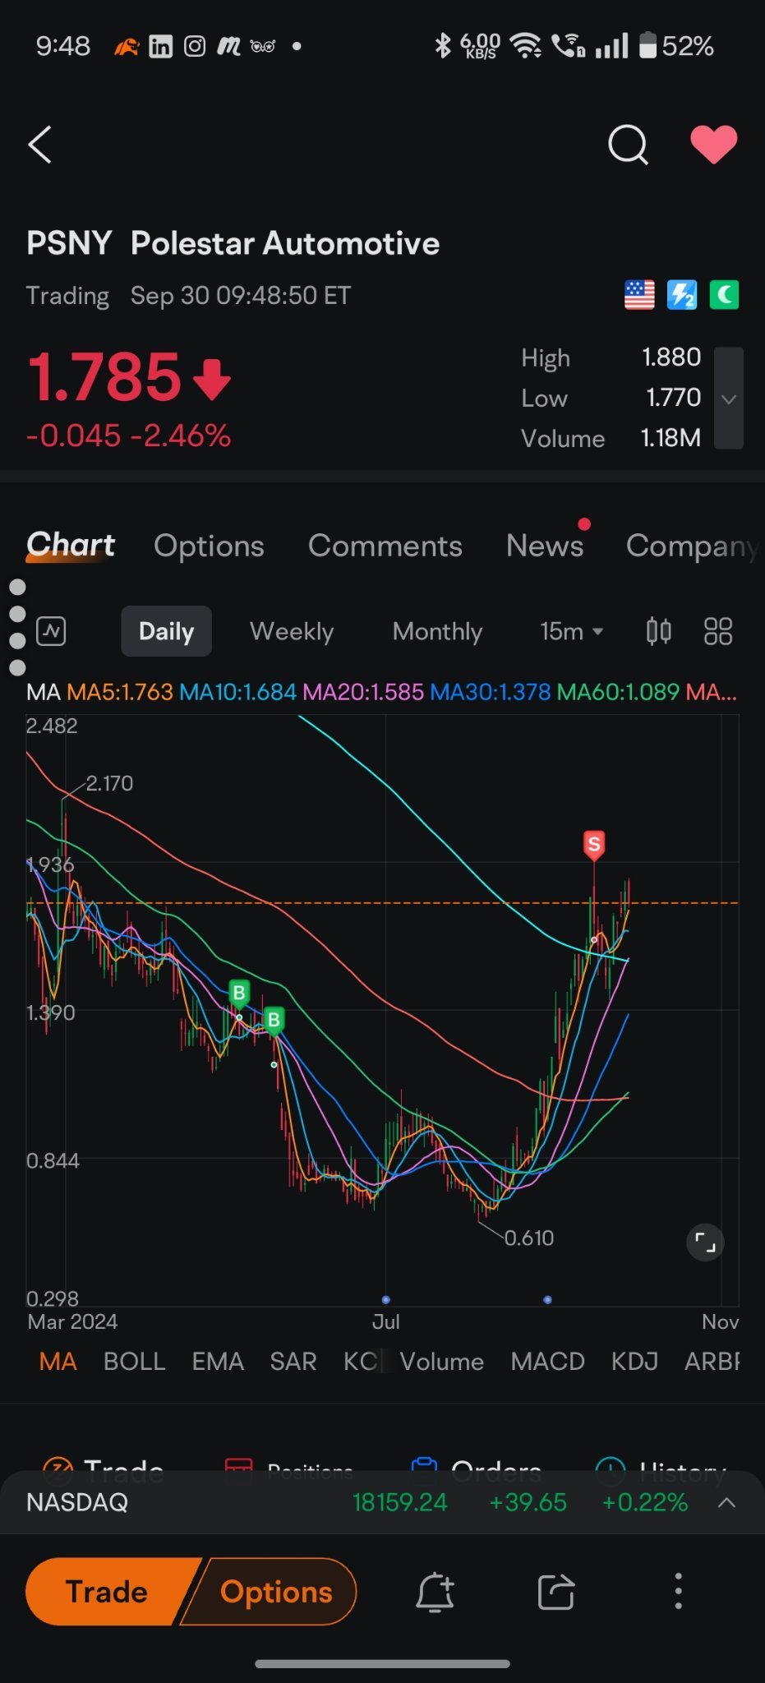Image resolution: width=765 pixels, height=1683 pixels.
Task: Expand the NASDAQ index bar chevron
Action: pyautogui.click(x=726, y=1503)
